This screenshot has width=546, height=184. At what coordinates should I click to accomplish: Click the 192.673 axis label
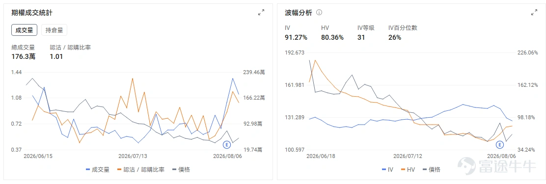click(x=294, y=53)
